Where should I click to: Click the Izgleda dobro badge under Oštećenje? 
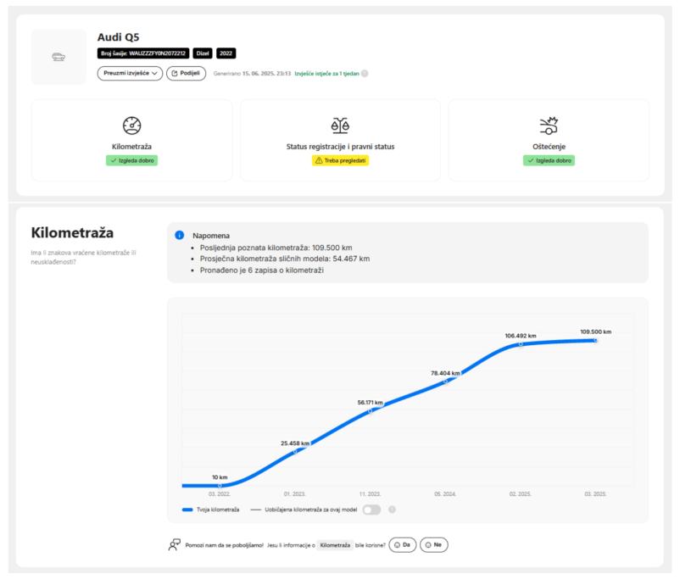tap(549, 160)
